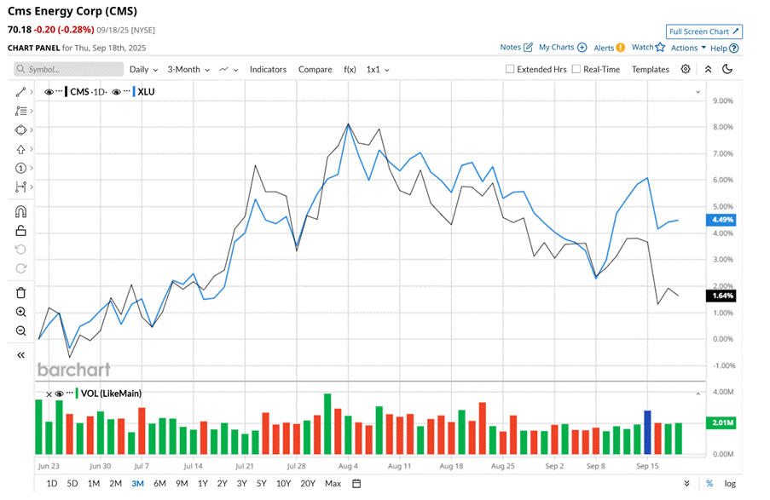Select the arrow marker tool
Image resolution: width=770 pixels, height=500 pixels.
[x=20, y=149]
